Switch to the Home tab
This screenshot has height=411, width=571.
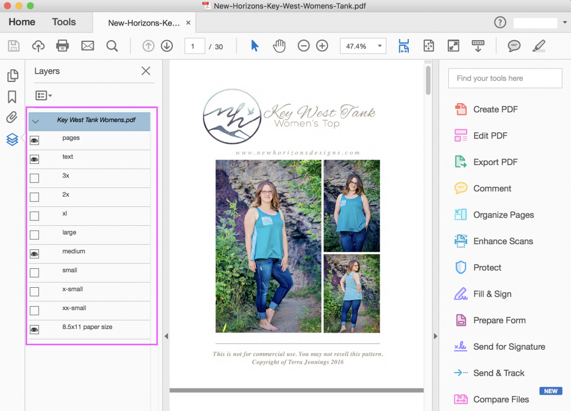pos(22,22)
